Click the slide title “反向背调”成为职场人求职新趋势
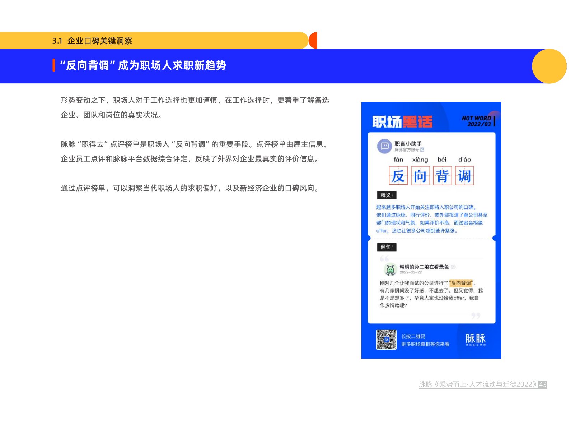This screenshot has height=428, width=580. tap(142, 65)
